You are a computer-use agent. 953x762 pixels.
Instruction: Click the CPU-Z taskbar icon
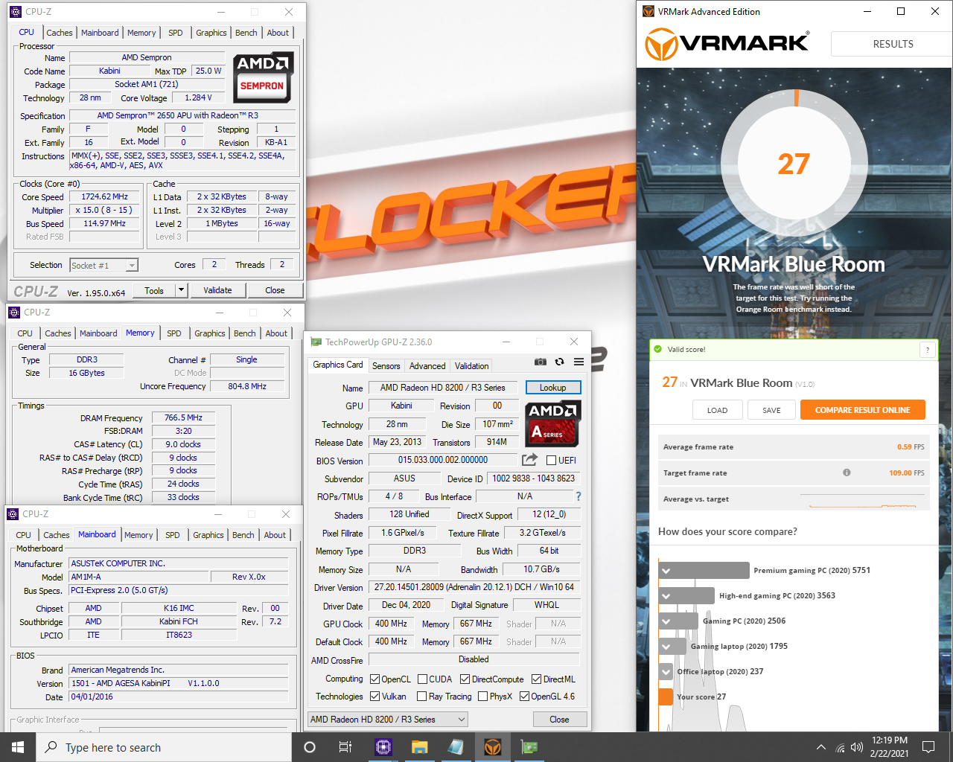[383, 747]
